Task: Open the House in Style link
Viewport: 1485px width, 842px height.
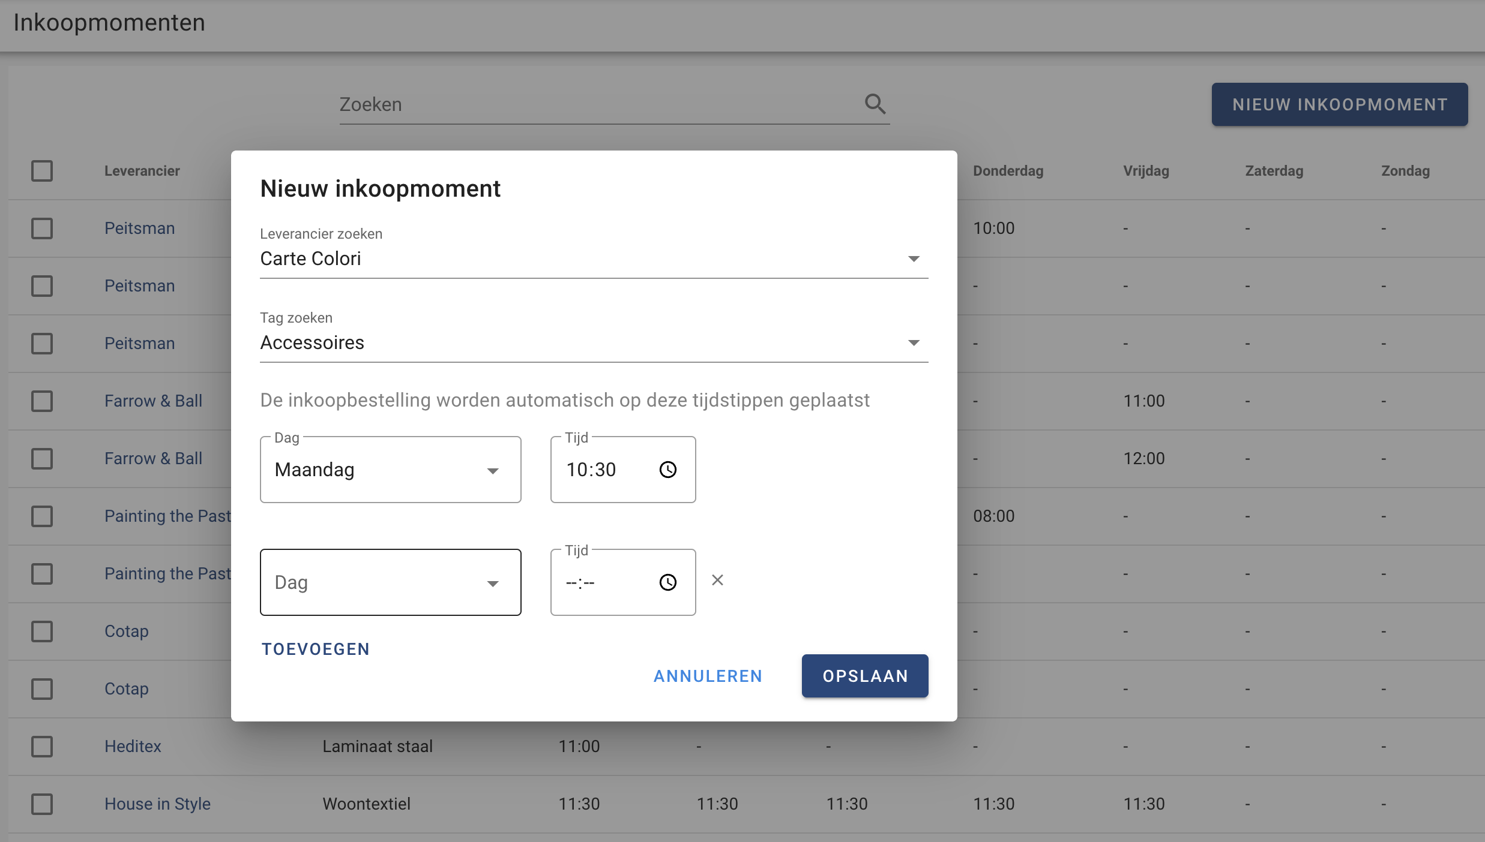Action: click(x=157, y=804)
